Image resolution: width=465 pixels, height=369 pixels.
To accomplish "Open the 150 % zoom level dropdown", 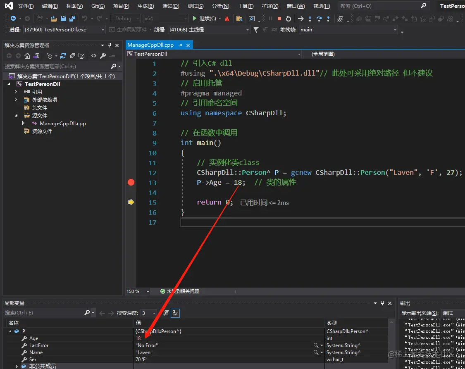I will coord(148,291).
